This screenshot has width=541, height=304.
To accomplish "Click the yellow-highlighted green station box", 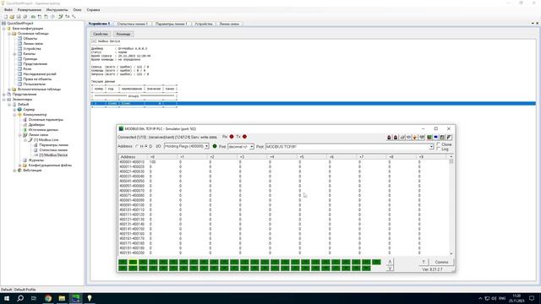I will [133, 262].
